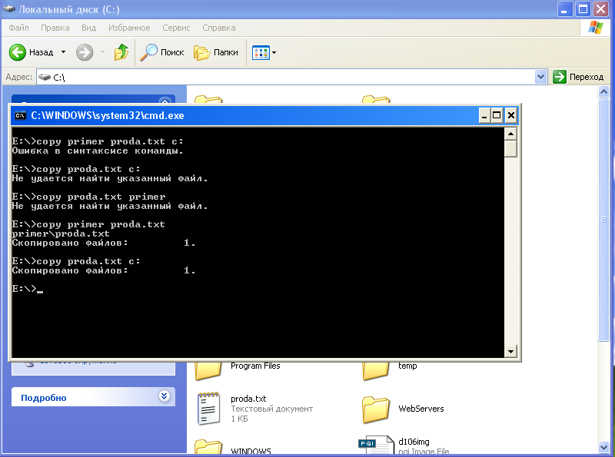The height and width of the screenshot is (457, 615).
Task: Open the Избранное menu
Action: pyautogui.click(x=129, y=28)
